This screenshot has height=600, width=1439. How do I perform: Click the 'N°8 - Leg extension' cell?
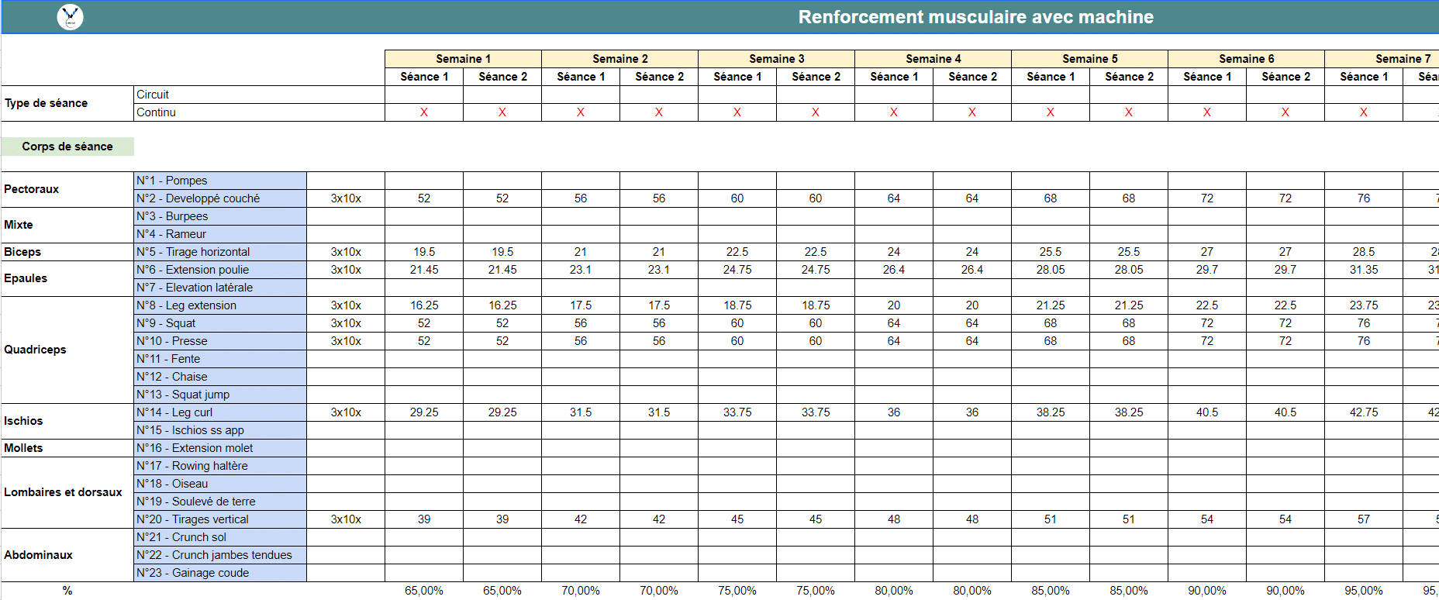220,305
